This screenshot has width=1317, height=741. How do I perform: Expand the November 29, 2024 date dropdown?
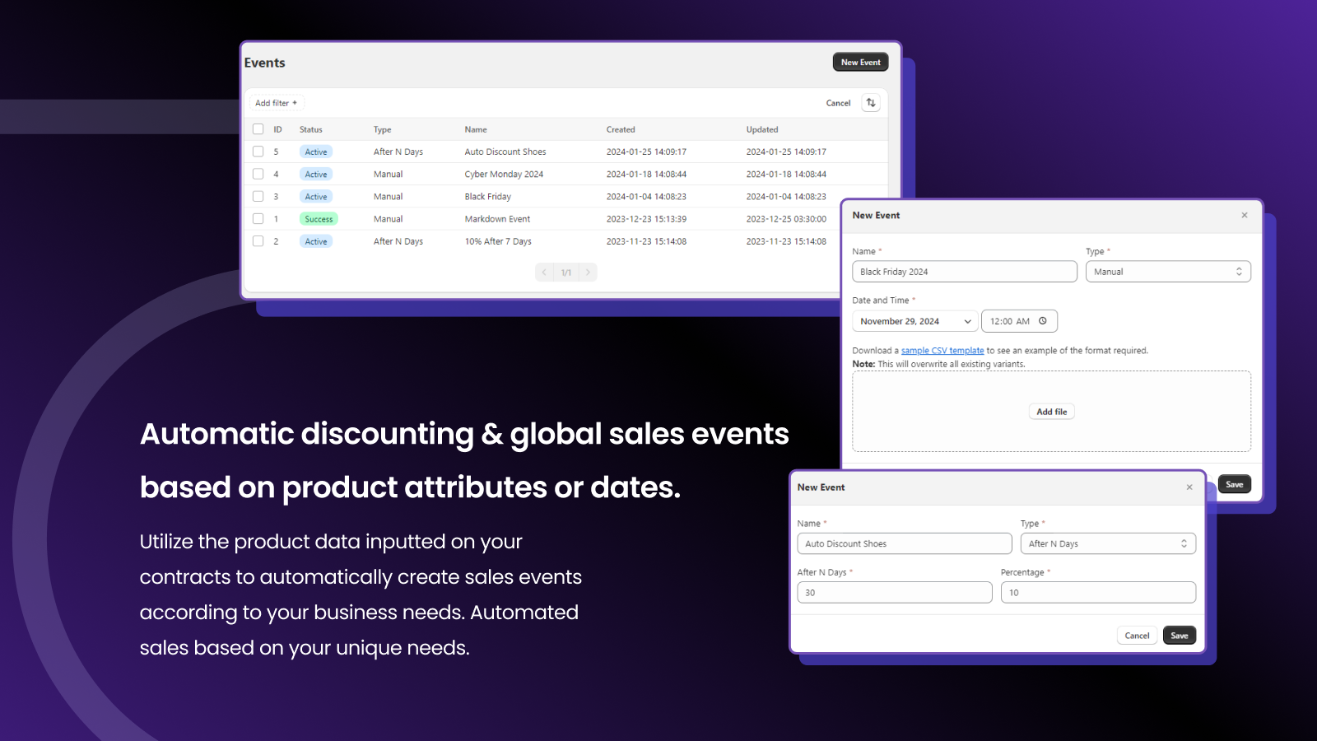point(914,321)
